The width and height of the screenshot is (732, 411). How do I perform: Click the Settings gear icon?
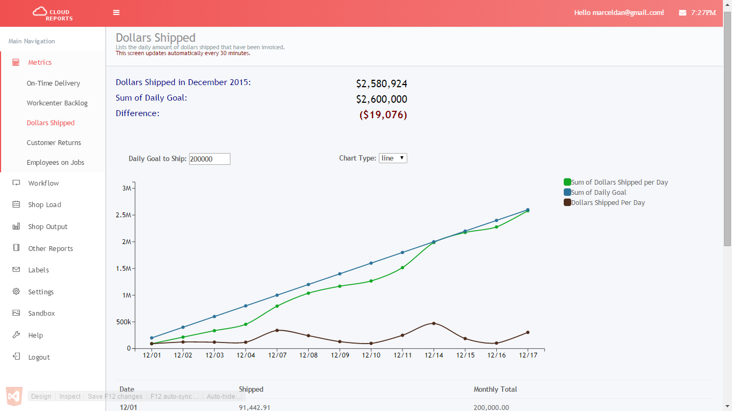coord(16,292)
